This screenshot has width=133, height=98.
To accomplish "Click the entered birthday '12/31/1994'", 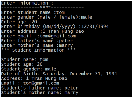I will [x=95, y=27].
